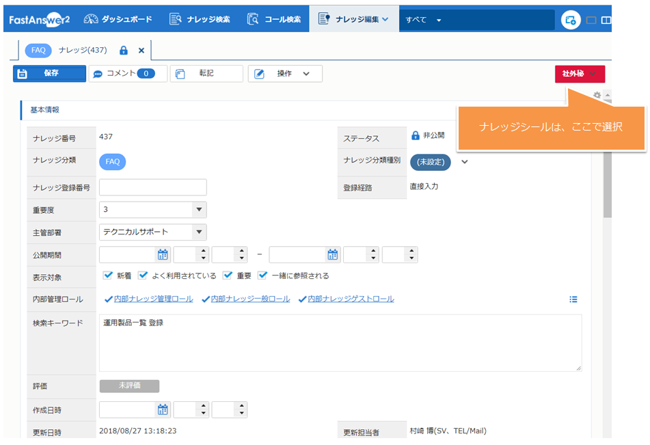Open the コール検索 tab
The height and width of the screenshot is (445, 650).
click(x=273, y=20)
